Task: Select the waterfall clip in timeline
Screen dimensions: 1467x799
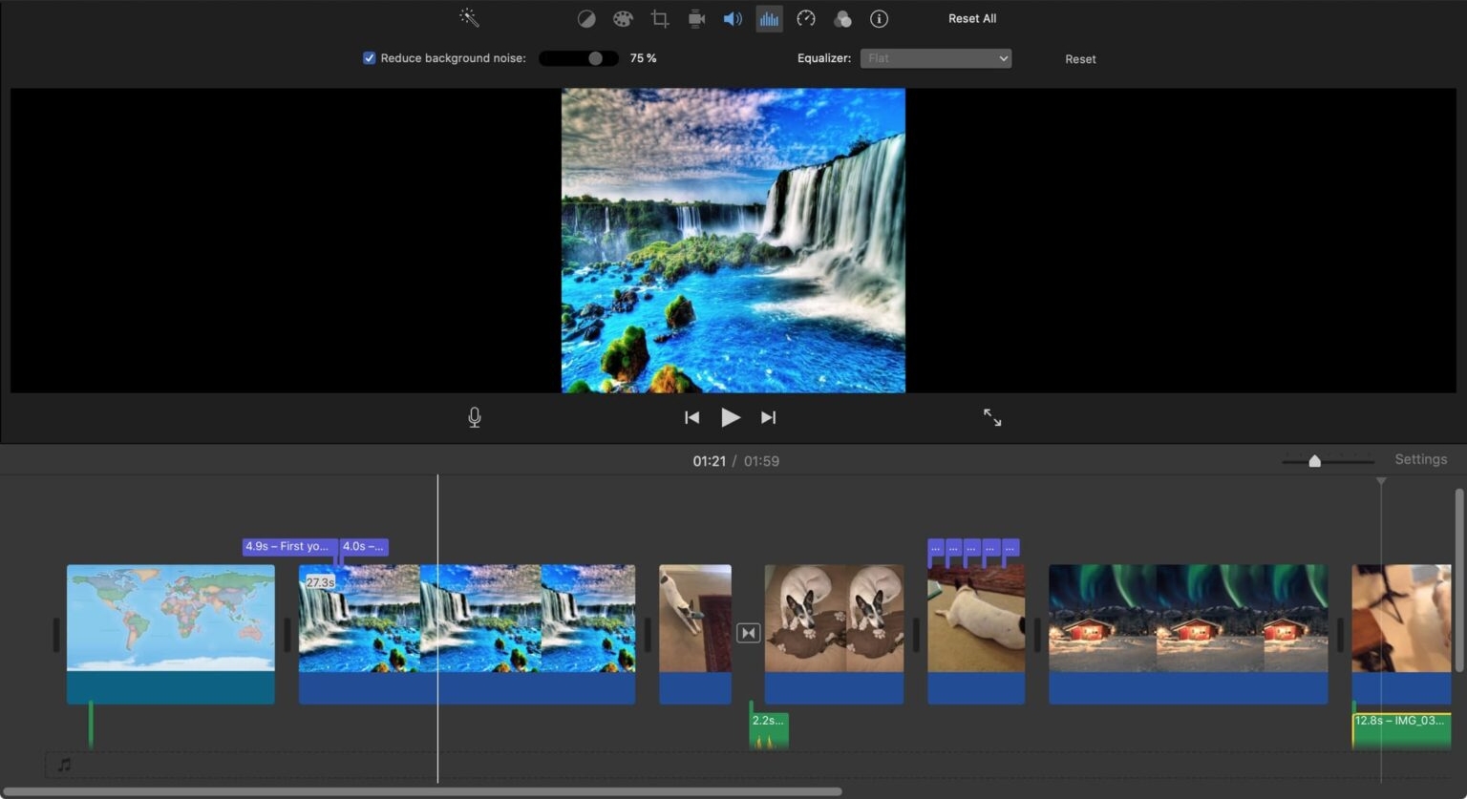Action: tap(467, 634)
